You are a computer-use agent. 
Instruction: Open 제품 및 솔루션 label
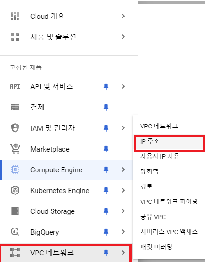pyautogui.click(x=53, y=37)
